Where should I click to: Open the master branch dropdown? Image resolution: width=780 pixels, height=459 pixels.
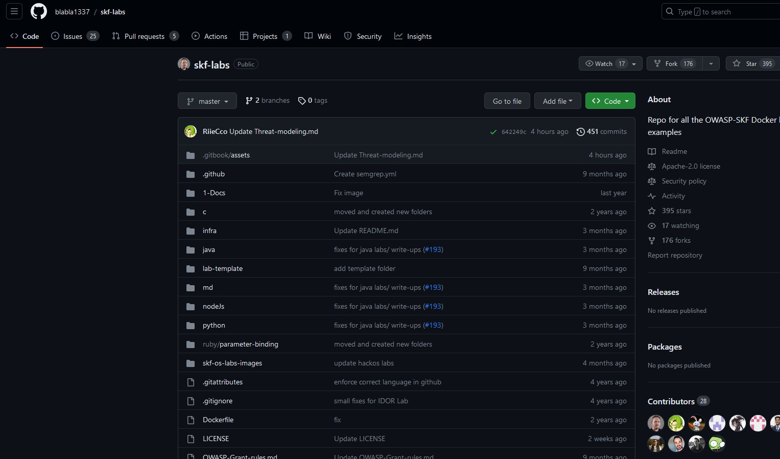(207, 101)
